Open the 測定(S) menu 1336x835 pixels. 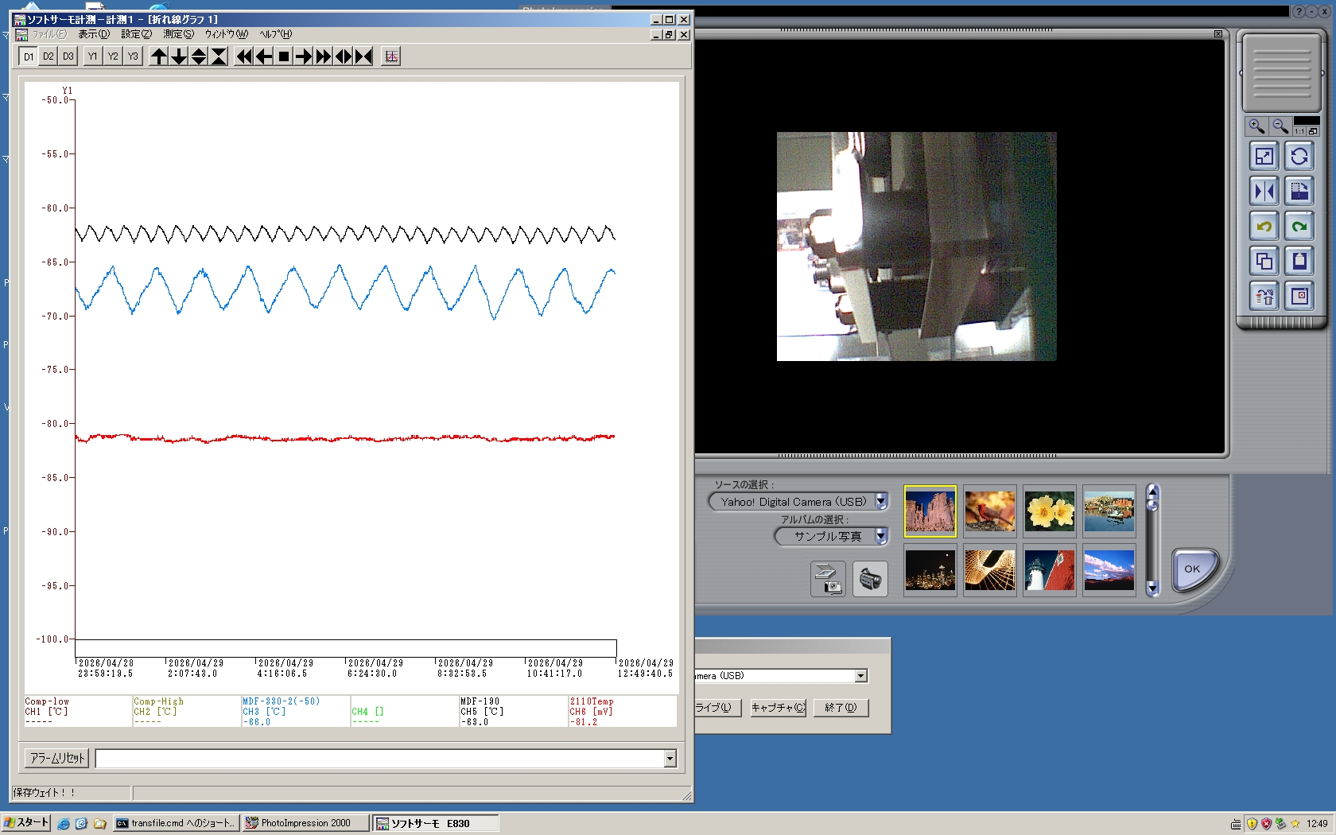click(x=178, y=34)
